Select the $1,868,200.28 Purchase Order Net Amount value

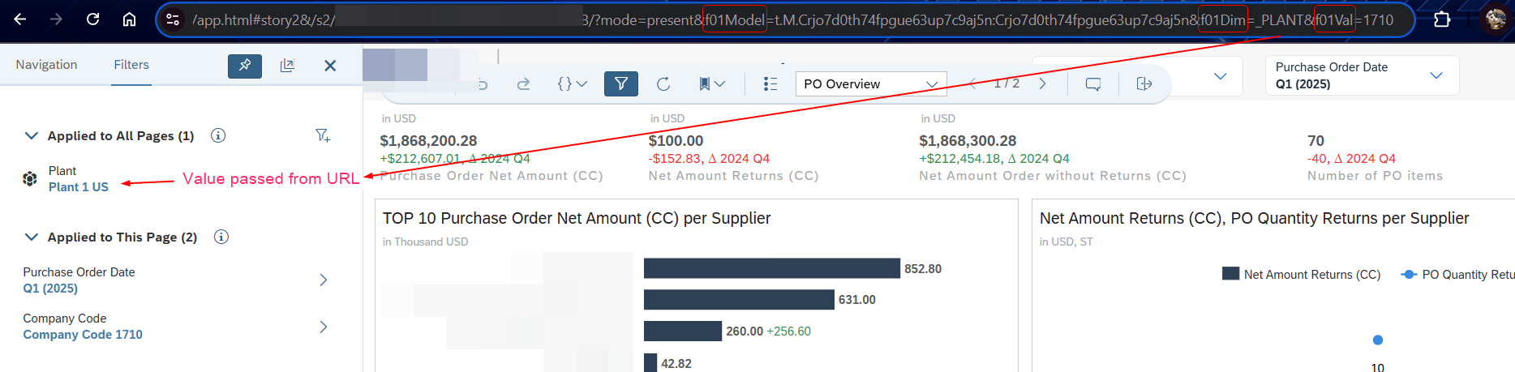pyautogui.click(x=428, y=141)
